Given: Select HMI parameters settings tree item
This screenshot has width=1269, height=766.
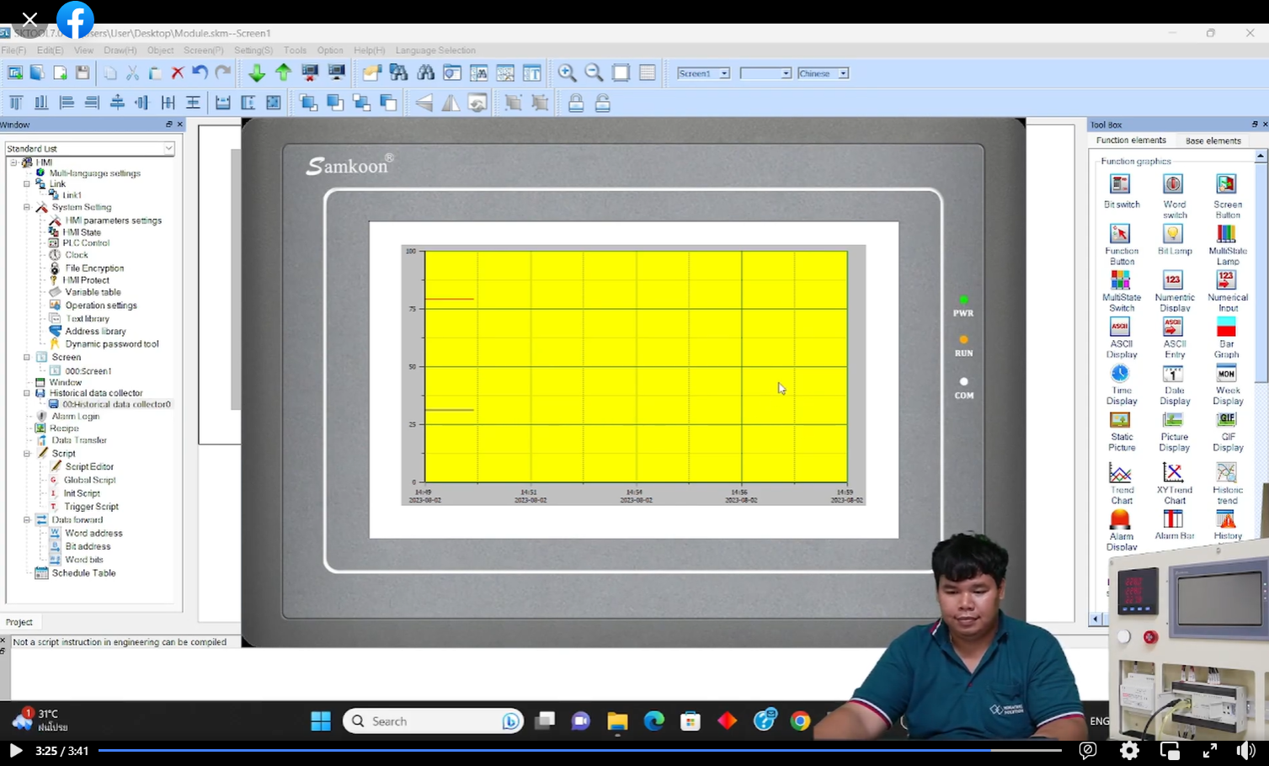Looking at the screenshot, I should [x=113, y=221].
